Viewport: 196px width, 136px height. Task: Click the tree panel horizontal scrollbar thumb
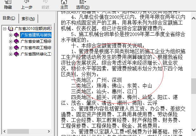(18, 131)
